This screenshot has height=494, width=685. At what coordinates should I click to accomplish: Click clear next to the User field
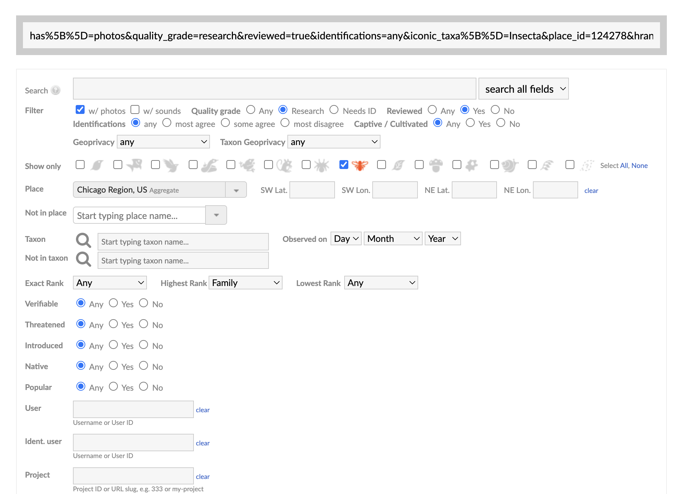203,410
